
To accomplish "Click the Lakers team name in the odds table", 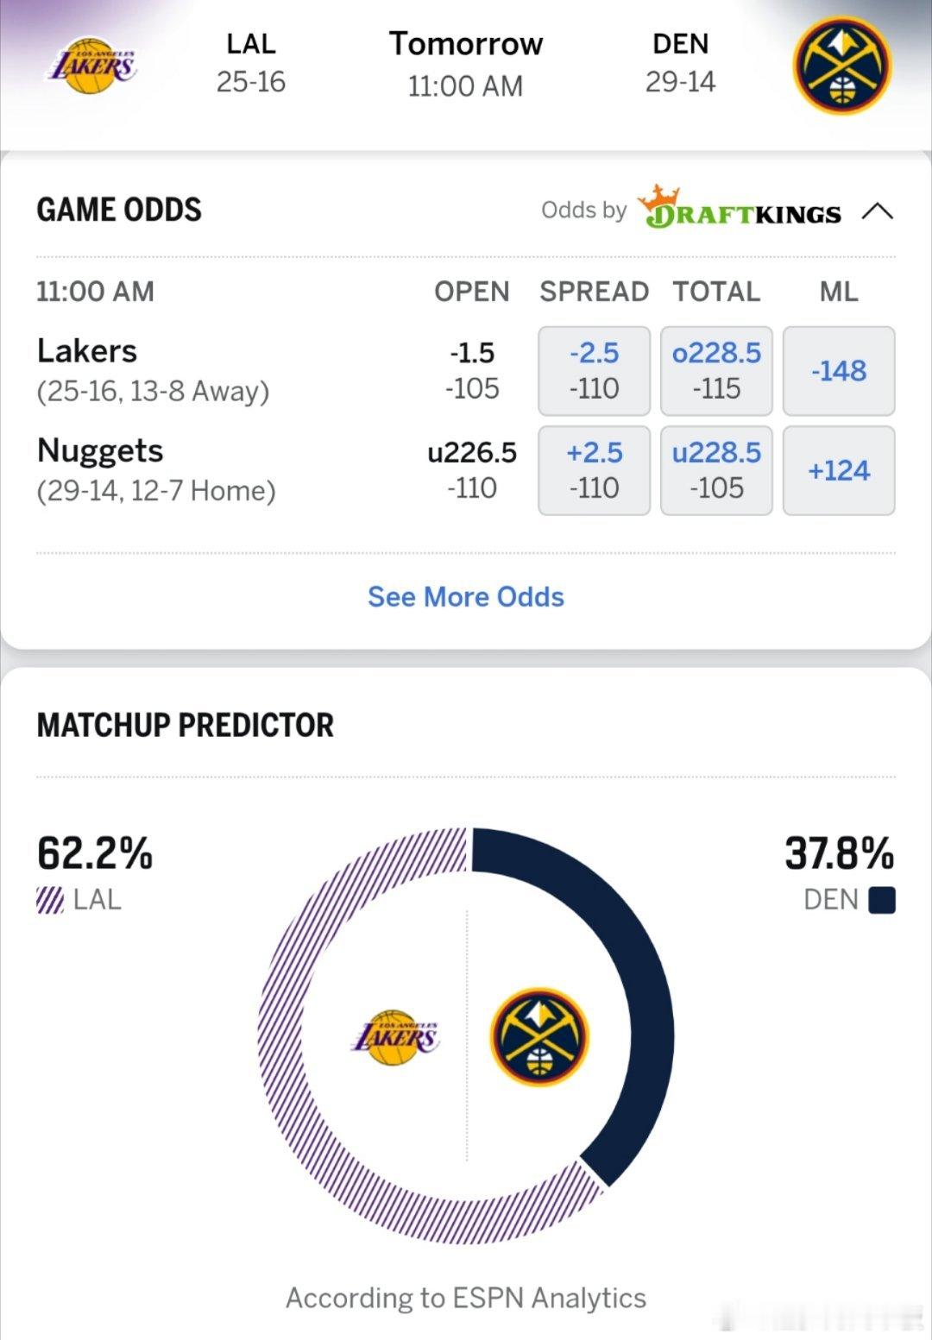I will pos(86,350).
